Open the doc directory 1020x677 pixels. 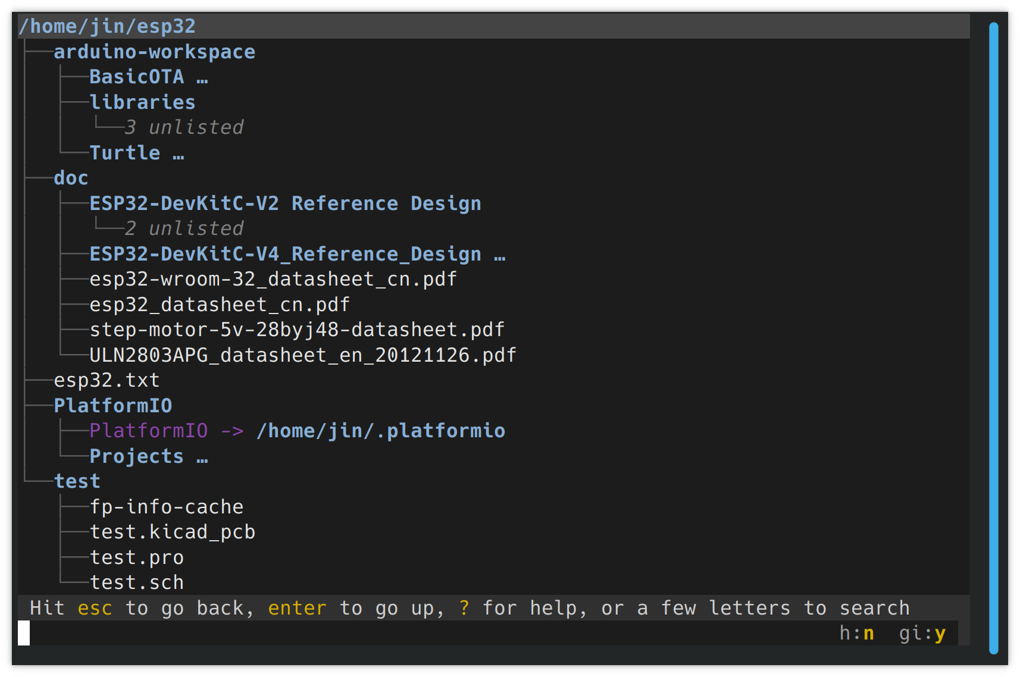point(71,178)
